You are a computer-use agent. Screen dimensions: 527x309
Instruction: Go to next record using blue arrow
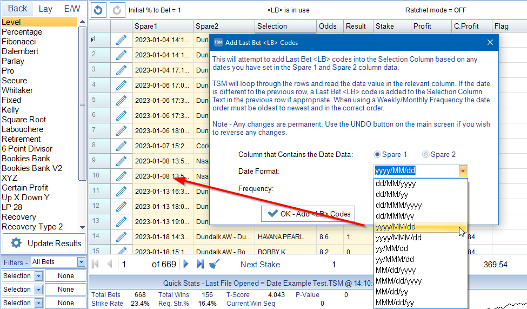pyautogui.click(x=186, y=264)
